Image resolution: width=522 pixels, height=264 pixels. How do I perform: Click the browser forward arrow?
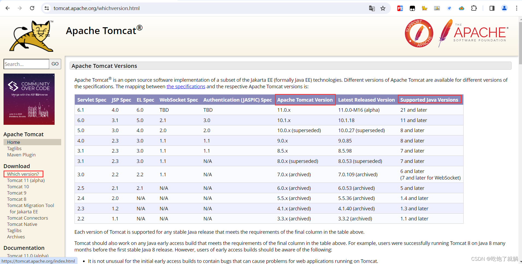(x=20, y=8)
